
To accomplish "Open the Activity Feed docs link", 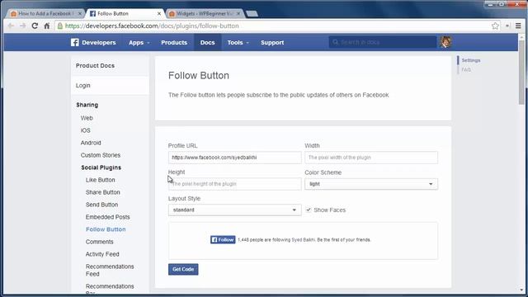I will coord(102,254).
